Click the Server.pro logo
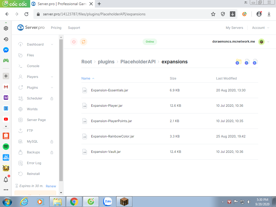The image size is (276, 207). click(x=31, y=27)
